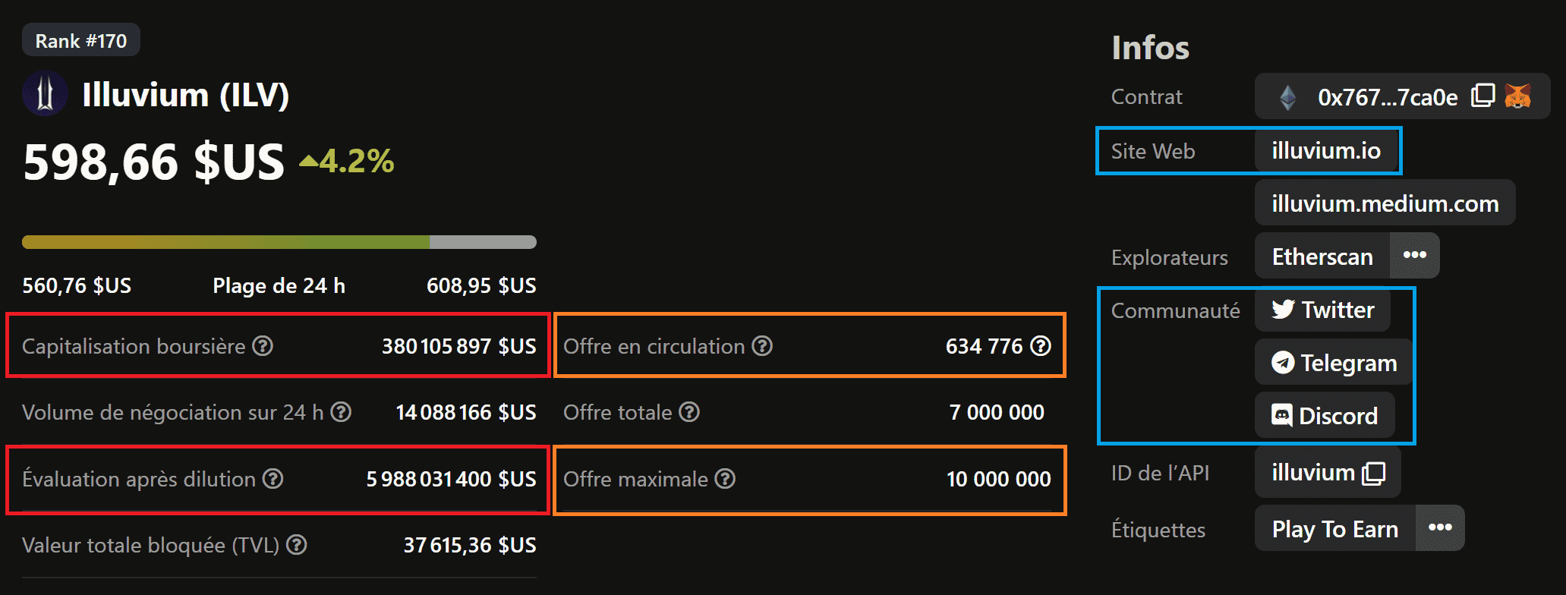Open the illuvium.medium.com blog link
This screenshot has width=1566, height=595.
[x=1385, y=203]
